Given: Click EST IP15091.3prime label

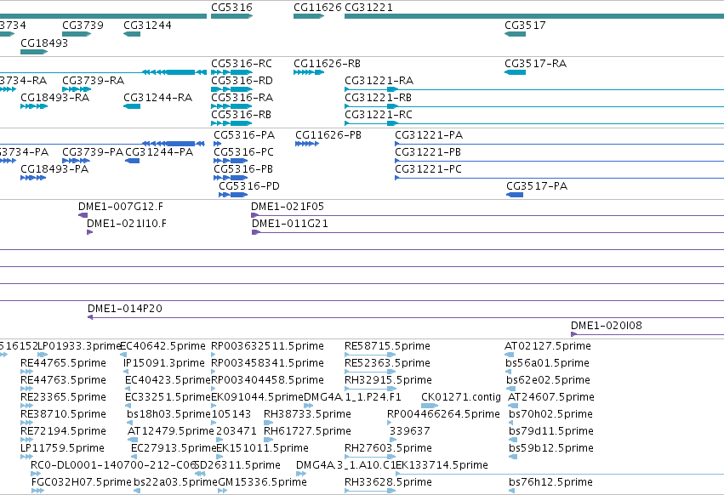Looking at the screenshot, I should point(164,363).
